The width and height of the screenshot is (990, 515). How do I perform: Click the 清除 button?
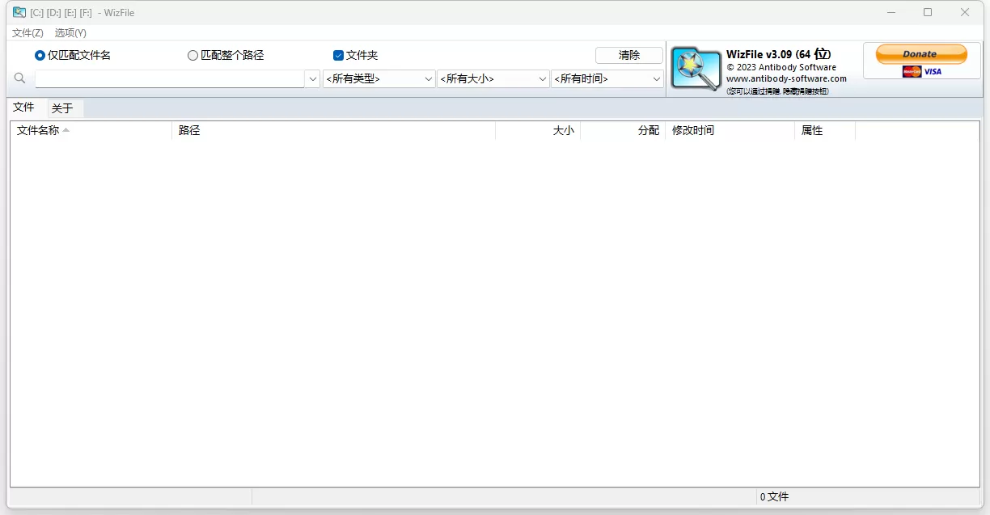[x=629, y=55]
